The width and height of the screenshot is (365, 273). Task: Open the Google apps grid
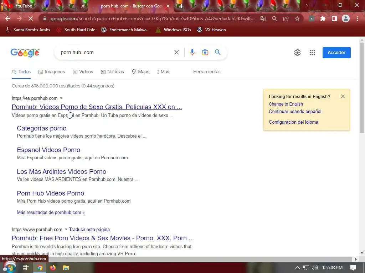point(312,53)
